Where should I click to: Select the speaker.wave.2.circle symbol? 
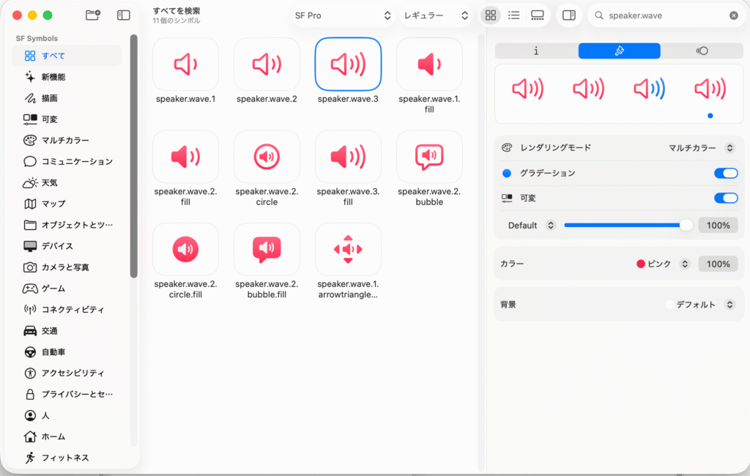[x=267, y=157]
